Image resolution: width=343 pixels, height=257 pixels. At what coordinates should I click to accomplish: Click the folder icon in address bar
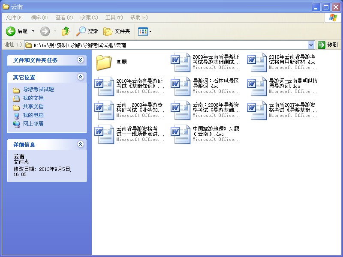[29, 45]
